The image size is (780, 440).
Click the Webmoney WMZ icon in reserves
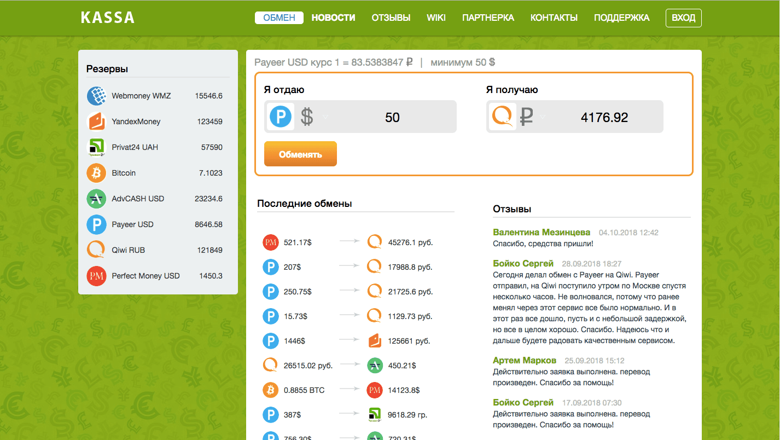point(96,96)
